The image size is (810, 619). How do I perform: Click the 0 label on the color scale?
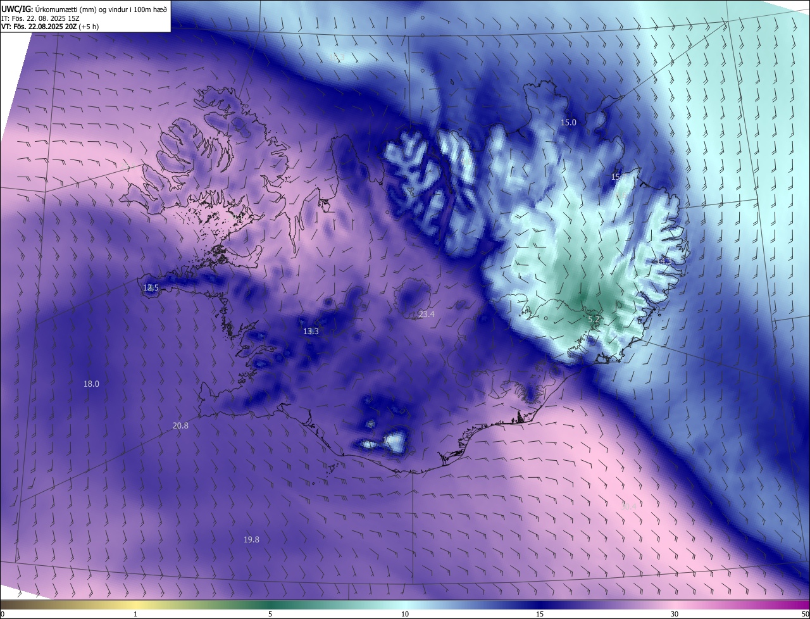3,615
